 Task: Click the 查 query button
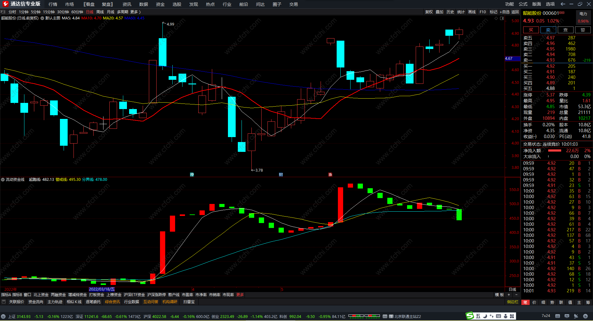tap(566, 30)
